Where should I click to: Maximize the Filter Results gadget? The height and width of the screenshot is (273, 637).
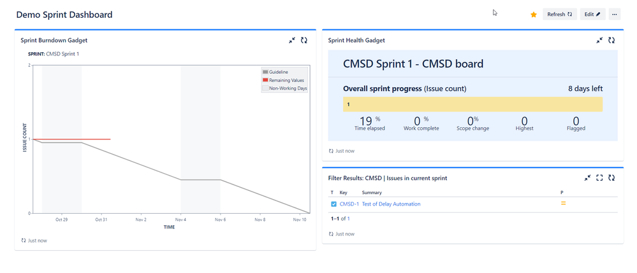click(599, 178)
